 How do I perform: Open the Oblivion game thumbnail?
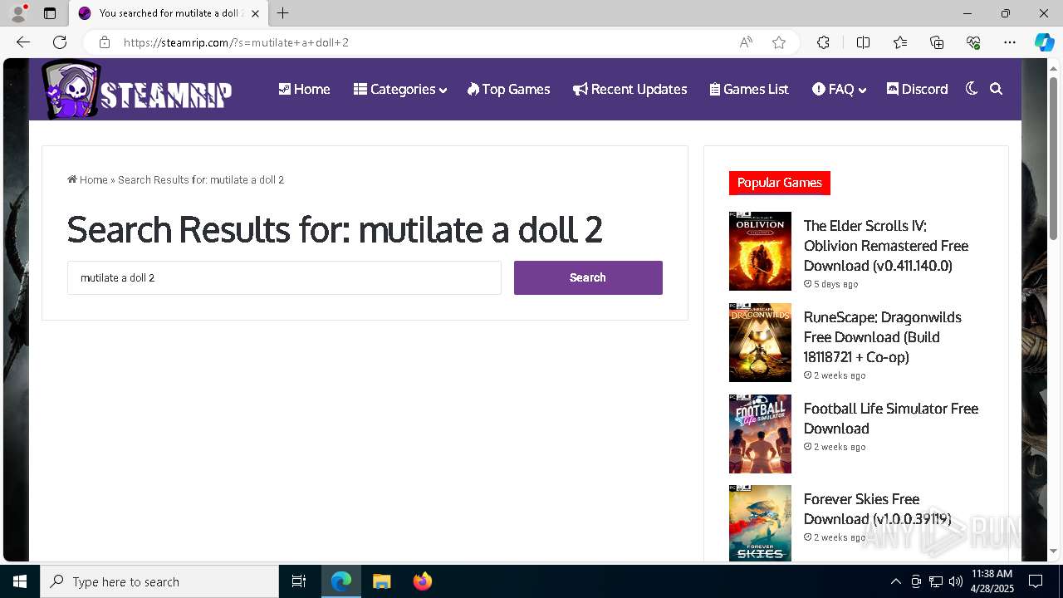coord(760,251)
